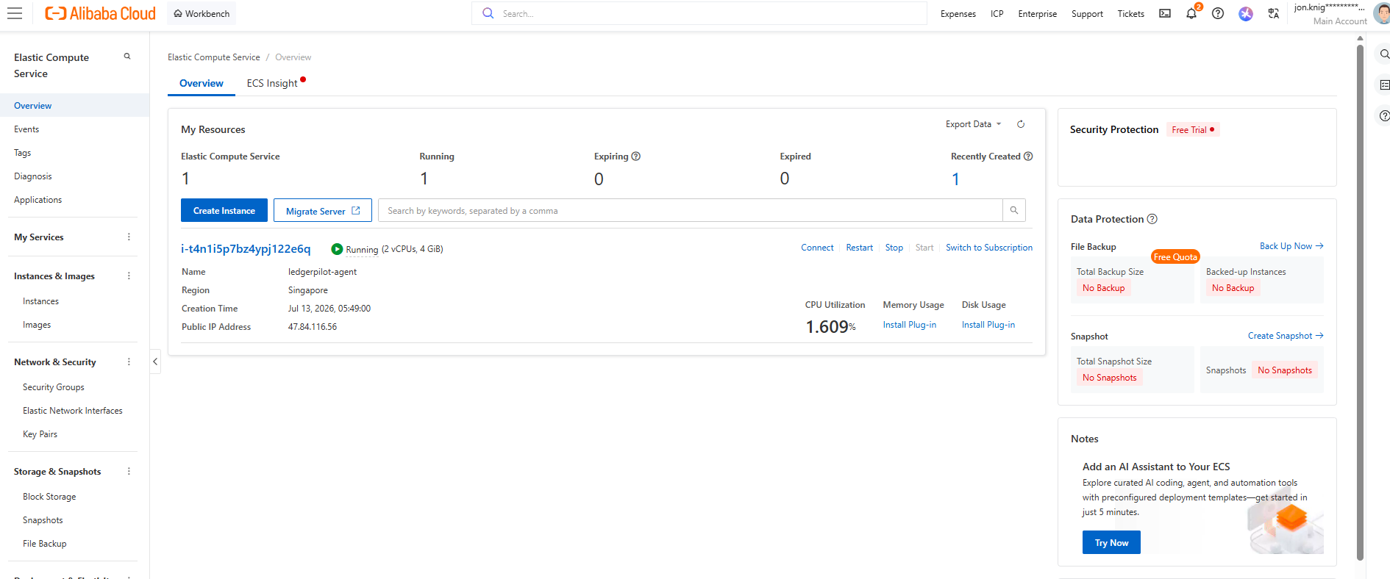Refresh My Resources data
This screenshot has height=579, width=1390.
pyautogui.click(x=1021, y=124)
